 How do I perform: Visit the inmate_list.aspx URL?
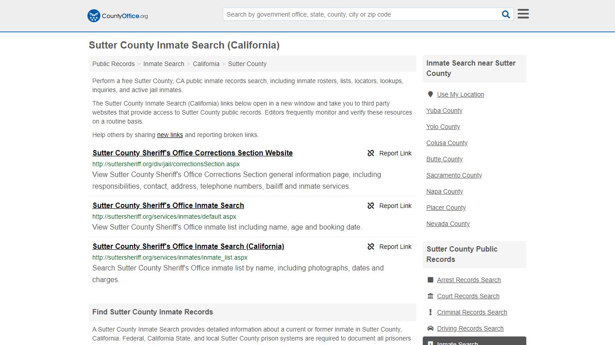point(170,257)
